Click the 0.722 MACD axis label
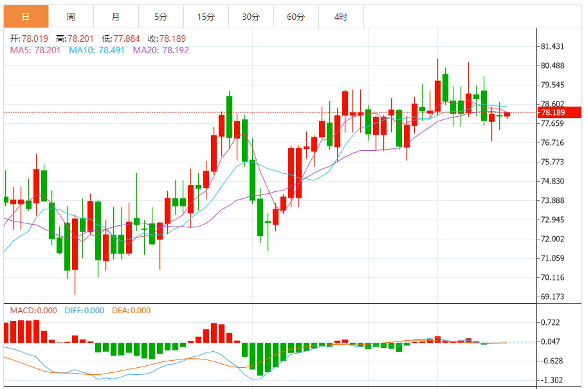Viewport: 584px width, 389px height. 550,322
